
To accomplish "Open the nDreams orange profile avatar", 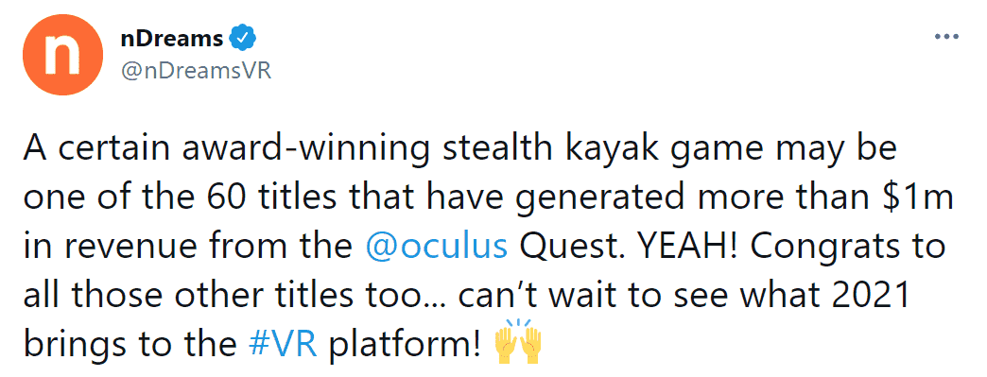I will tap(63, 55).
